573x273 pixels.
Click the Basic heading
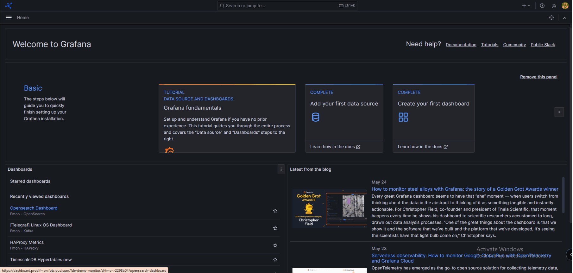coord(33,88)
